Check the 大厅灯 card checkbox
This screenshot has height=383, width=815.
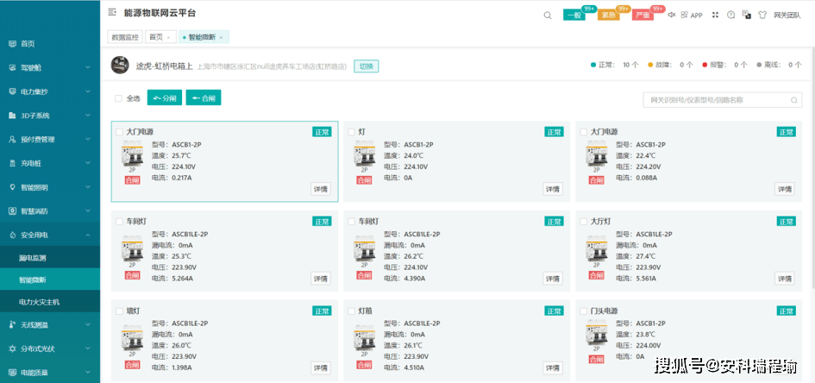pos(584,222)
